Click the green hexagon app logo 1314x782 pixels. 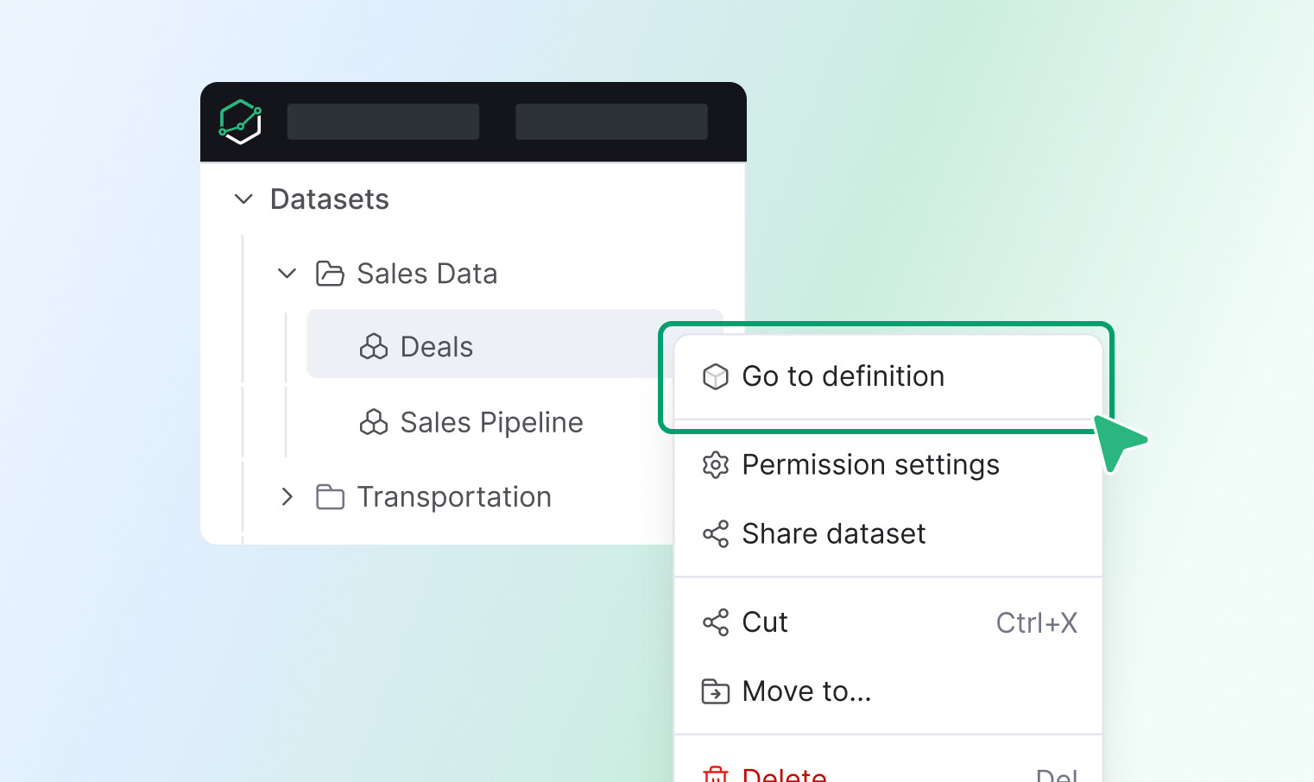tap(240, 122)
